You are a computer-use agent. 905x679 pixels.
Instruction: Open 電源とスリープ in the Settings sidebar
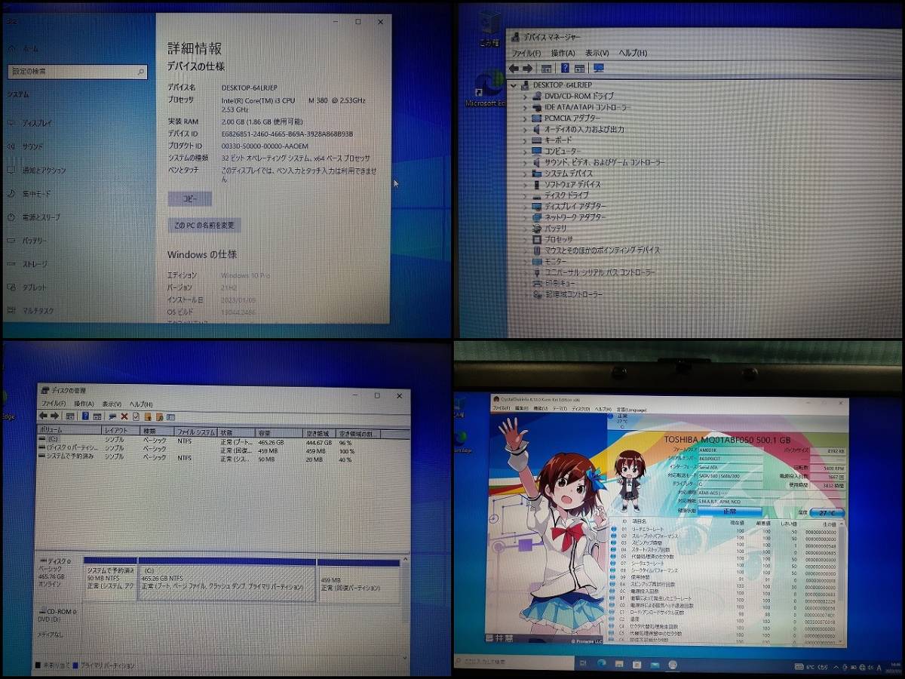(x=35, y=217)
